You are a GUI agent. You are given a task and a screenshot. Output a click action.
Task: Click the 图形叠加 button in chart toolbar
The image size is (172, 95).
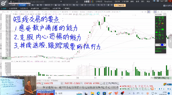point(65,12)
